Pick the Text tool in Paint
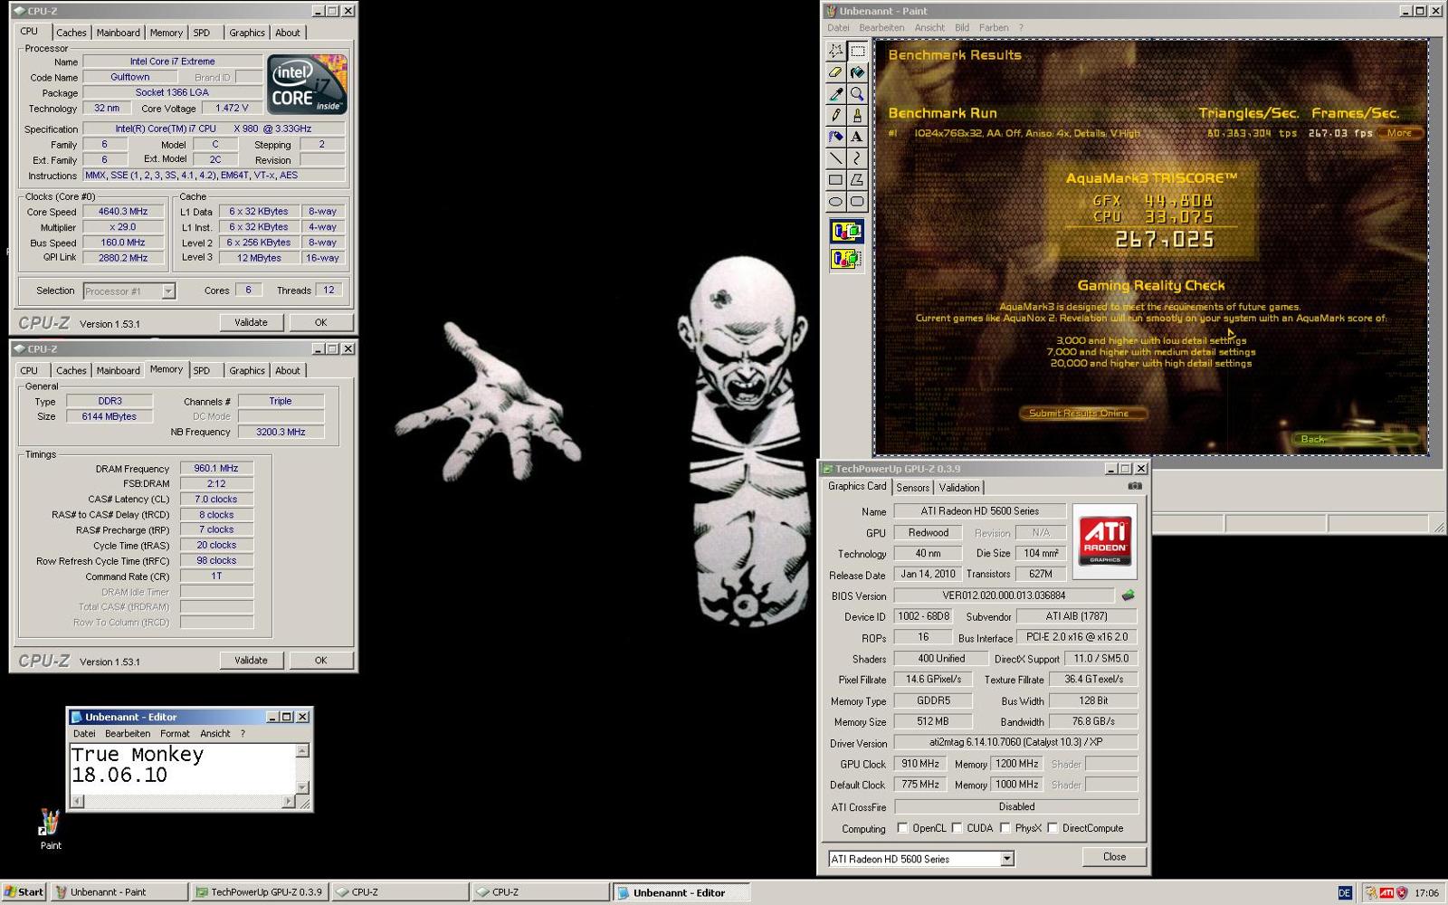 tap(857, 138)
